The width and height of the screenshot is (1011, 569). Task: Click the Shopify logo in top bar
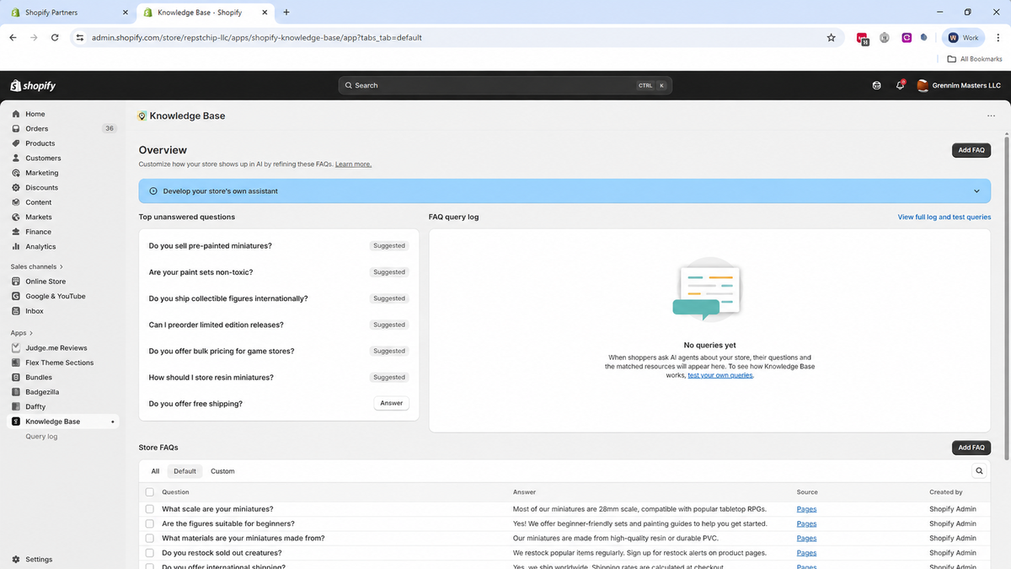tap(33, 85)
